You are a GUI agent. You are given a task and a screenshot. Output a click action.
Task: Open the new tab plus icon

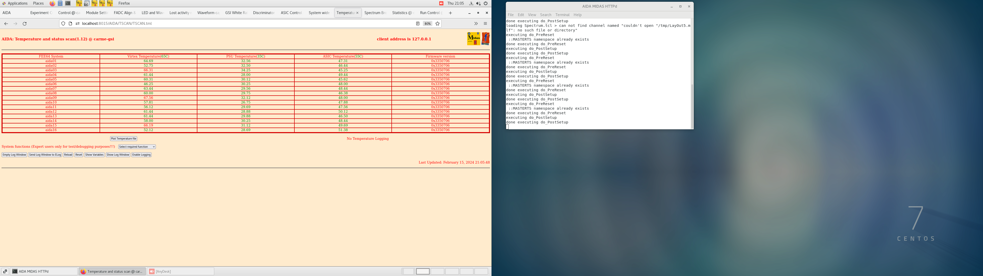coord(450,13)
